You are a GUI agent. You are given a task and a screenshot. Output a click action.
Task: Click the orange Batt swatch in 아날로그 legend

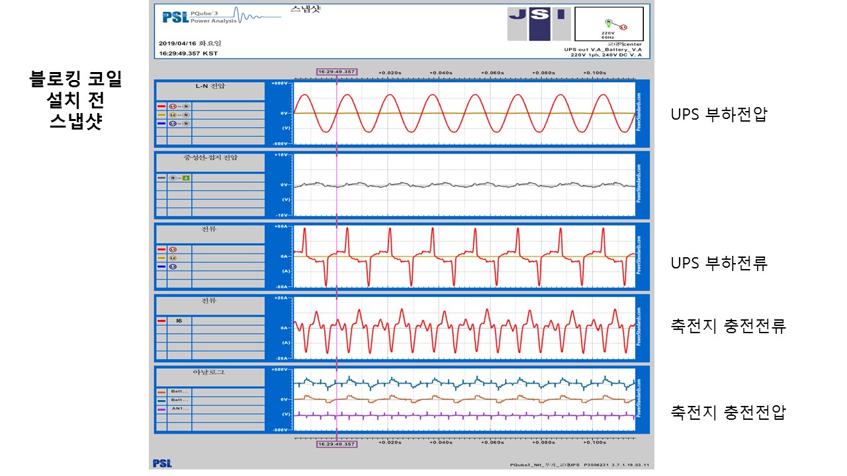161,391
